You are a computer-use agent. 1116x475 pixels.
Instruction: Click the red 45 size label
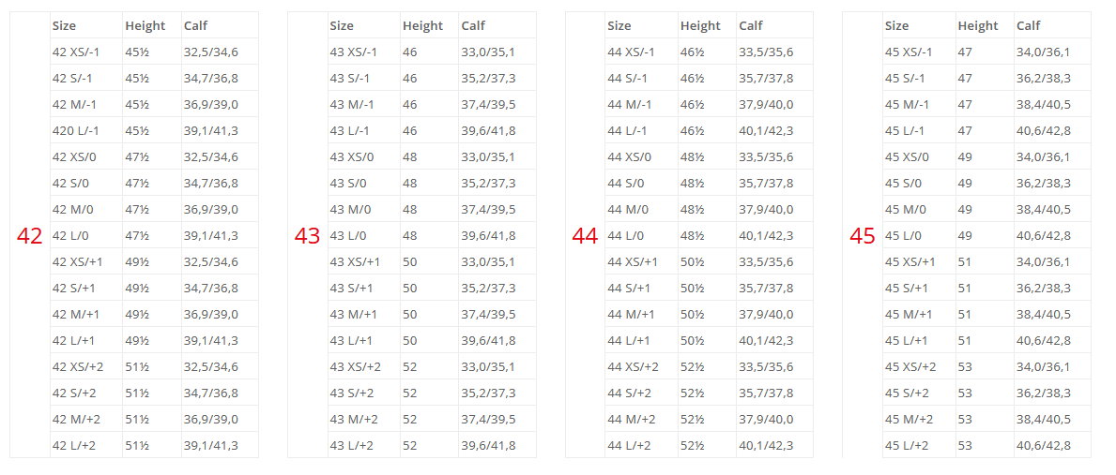(x=863, y=236)
